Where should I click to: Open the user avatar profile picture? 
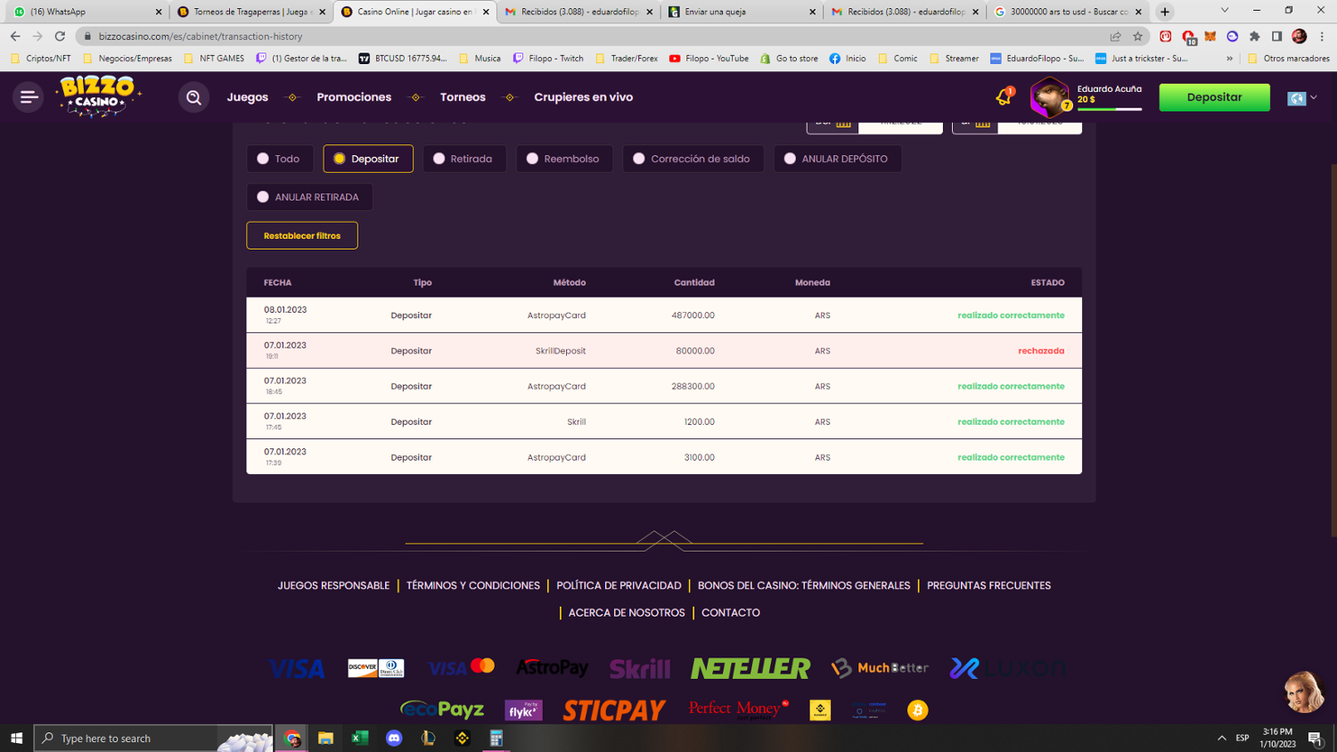[1049, 97]
